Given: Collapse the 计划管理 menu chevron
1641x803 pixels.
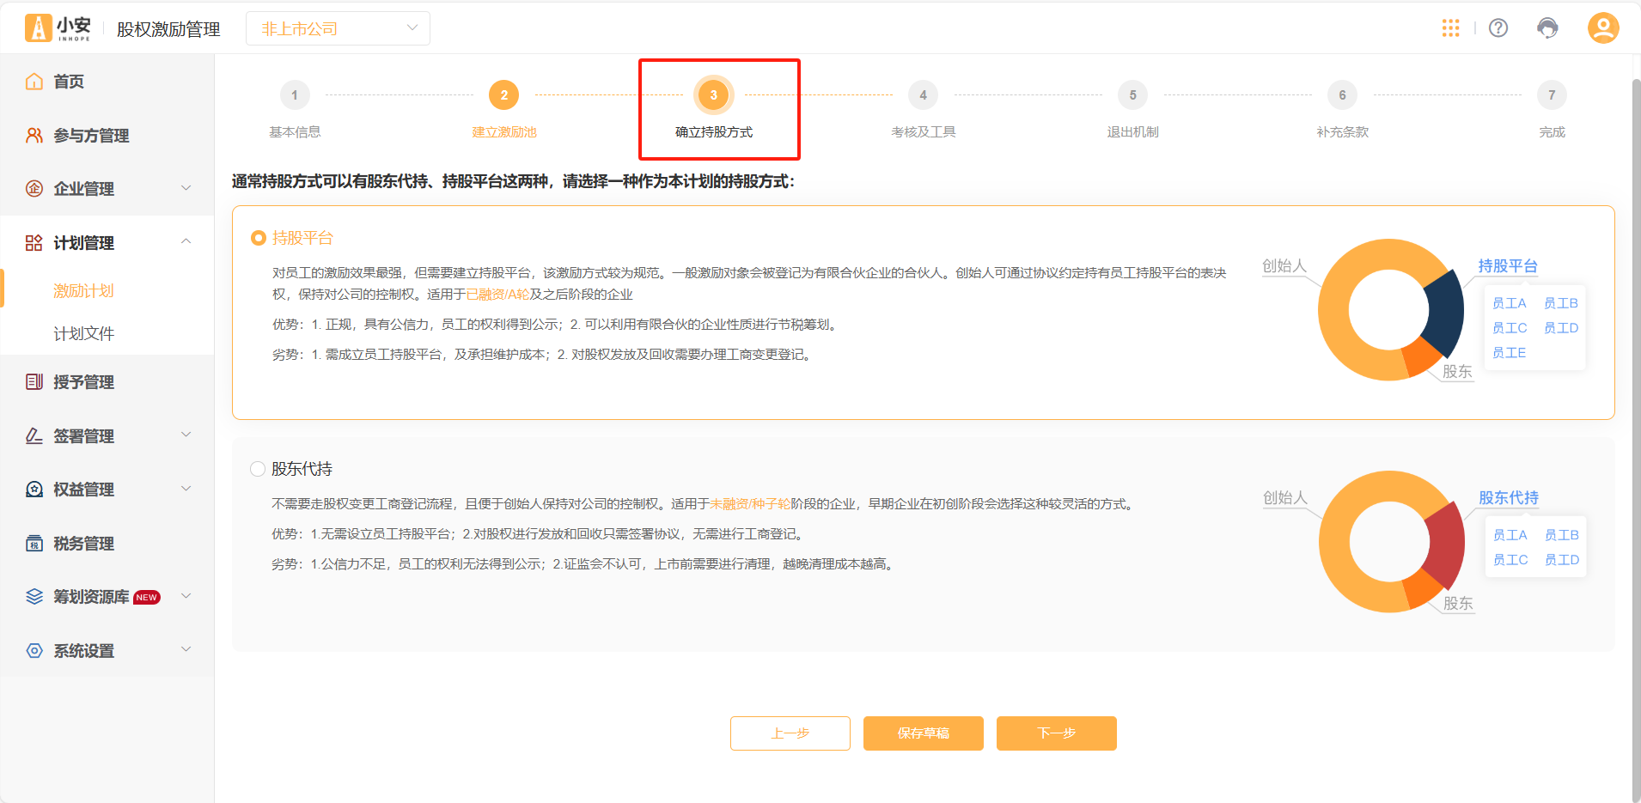Looking at the screenshot, I should coord(186,242).
